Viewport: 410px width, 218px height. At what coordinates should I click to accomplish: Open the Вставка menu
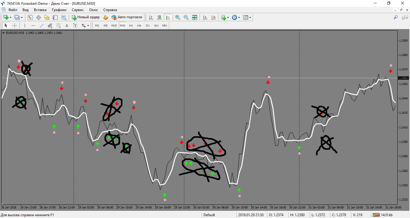click(40, 10)
